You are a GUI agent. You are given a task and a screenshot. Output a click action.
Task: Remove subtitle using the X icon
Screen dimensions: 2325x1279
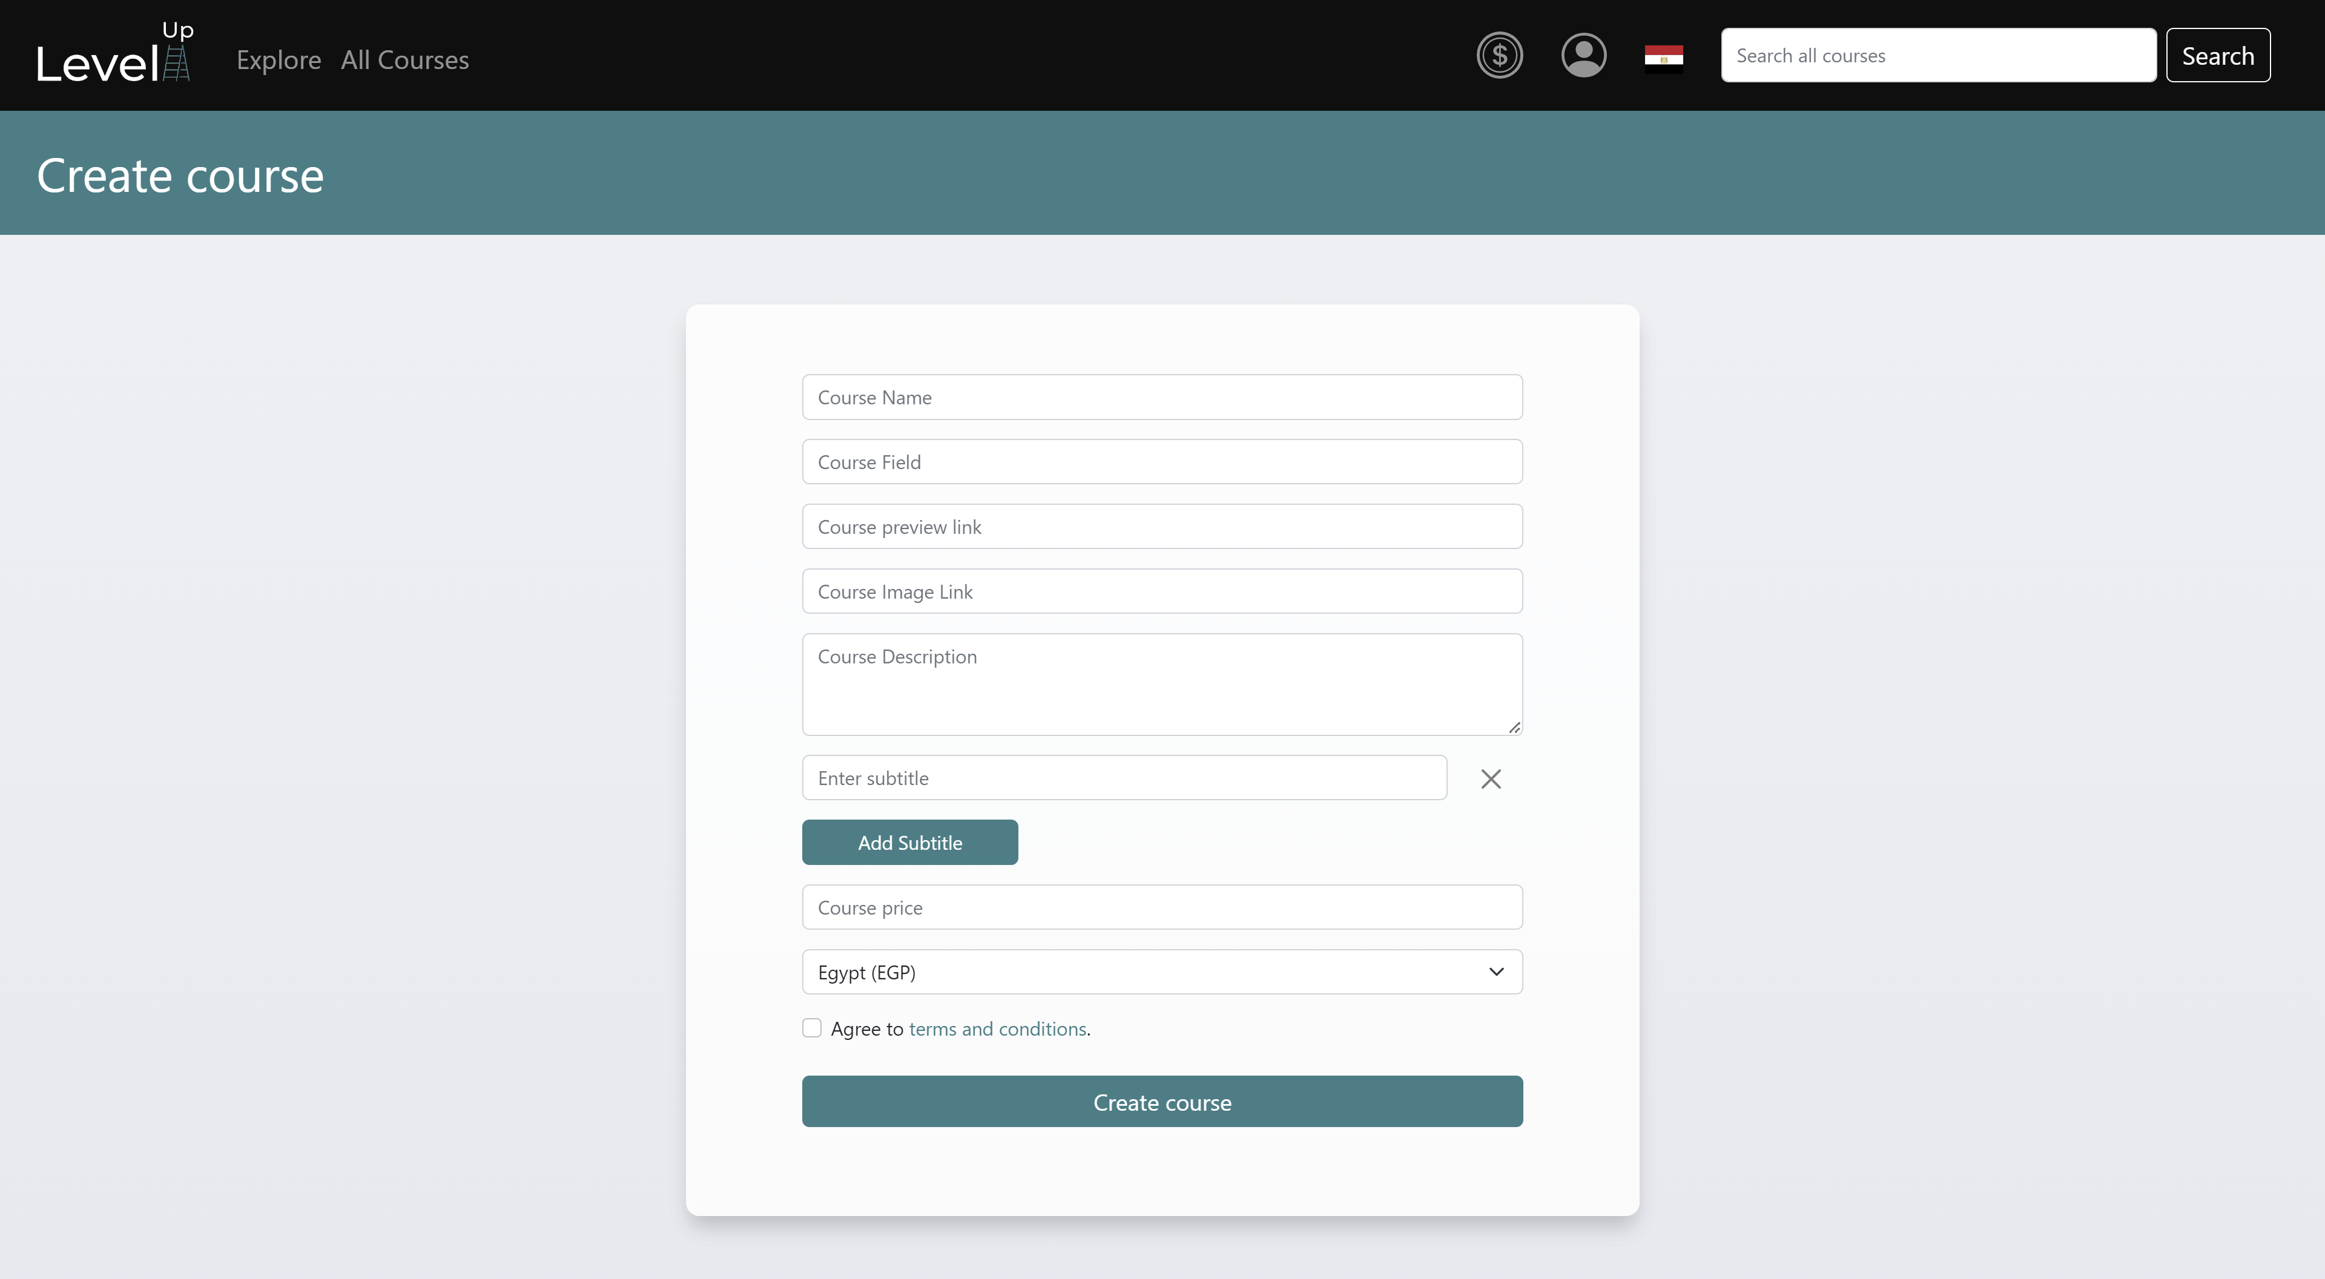[1490, 778]
